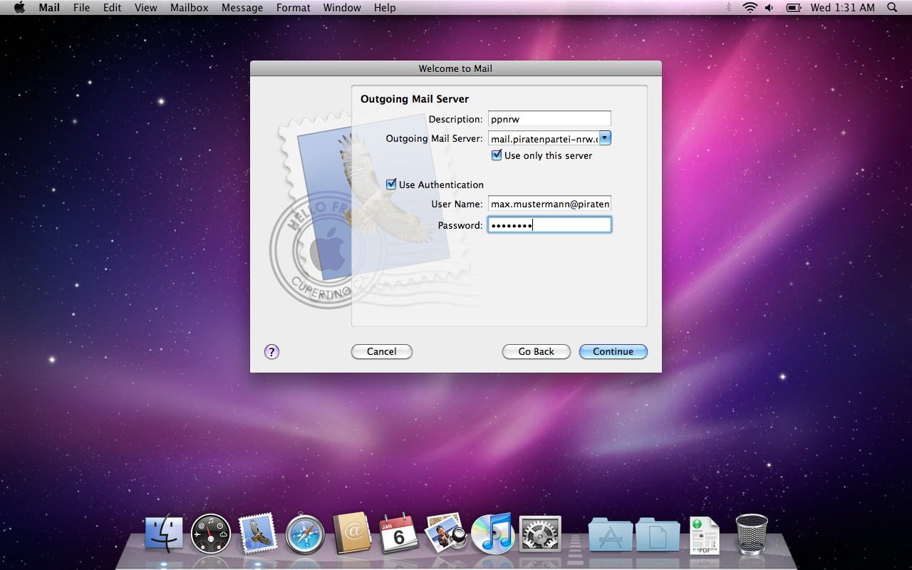912x570 pixels.
Task: Open Spotlight search magnifying glass
Action: click(x=892, y=8)
